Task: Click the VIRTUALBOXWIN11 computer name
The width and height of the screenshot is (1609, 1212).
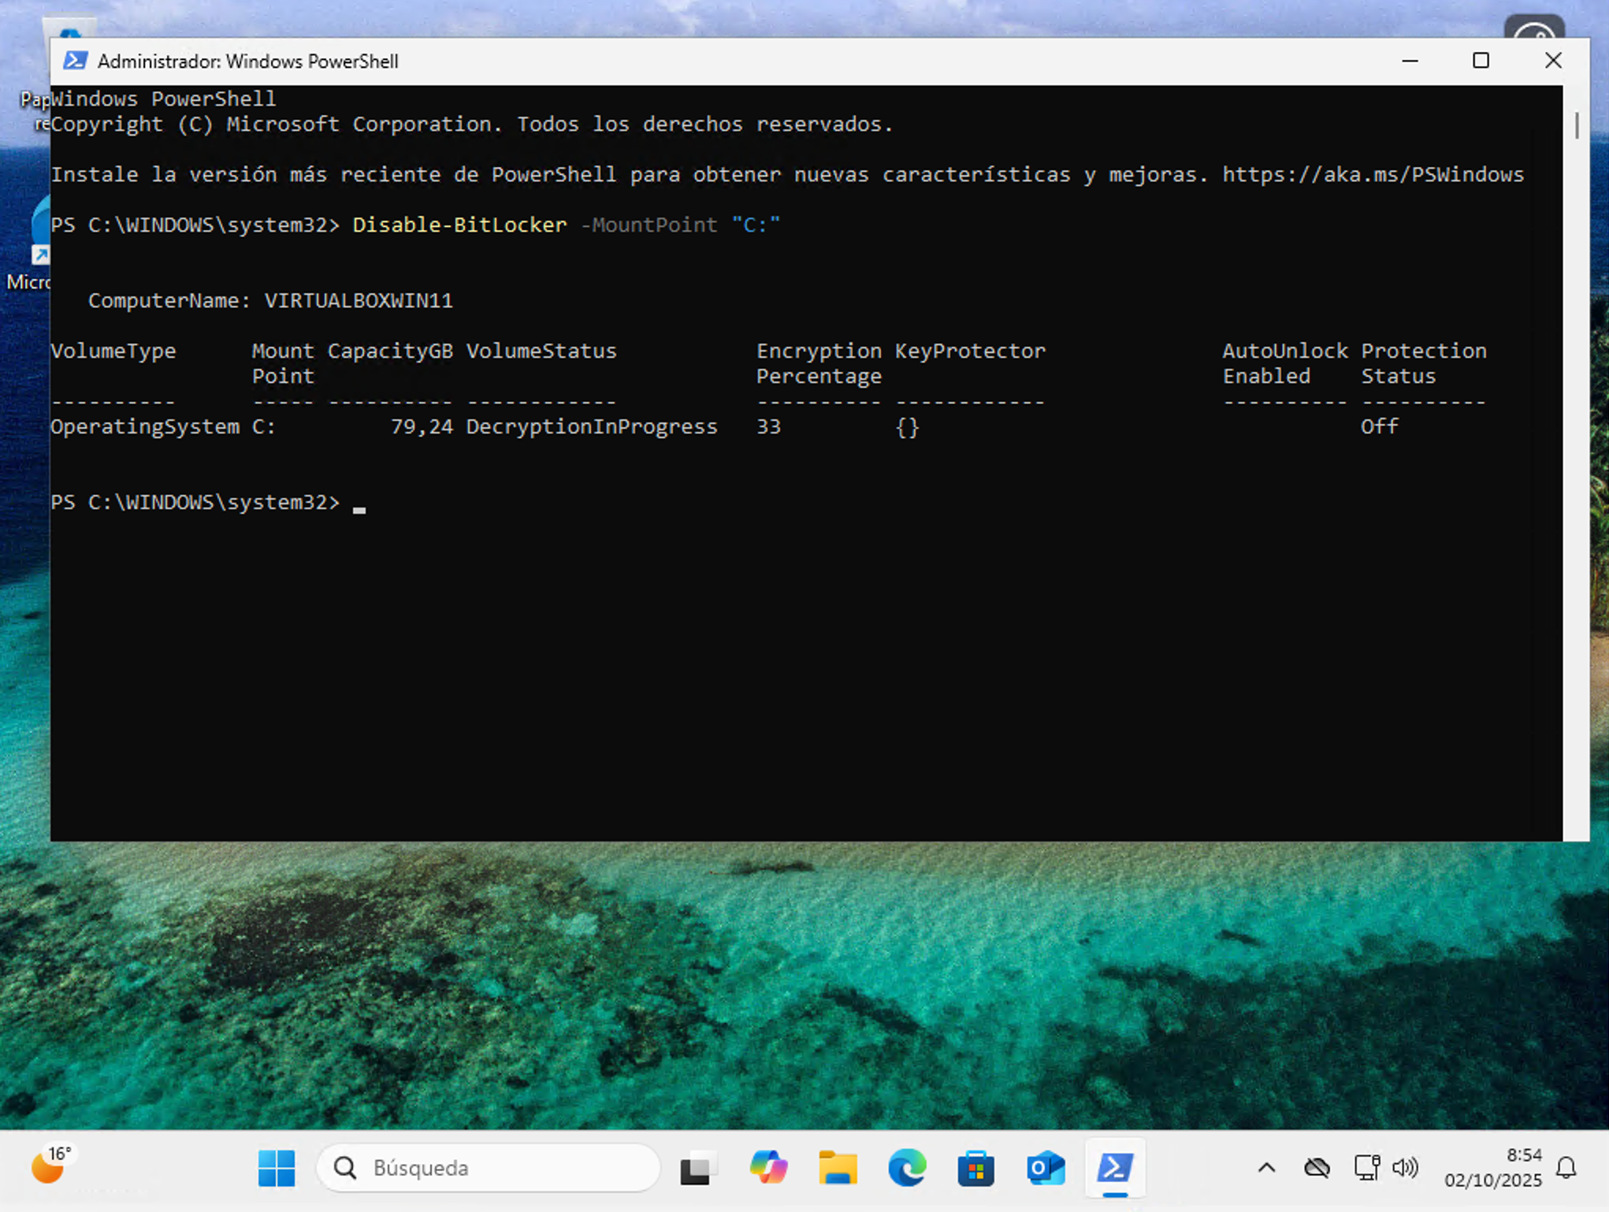Action: [359, 300]
